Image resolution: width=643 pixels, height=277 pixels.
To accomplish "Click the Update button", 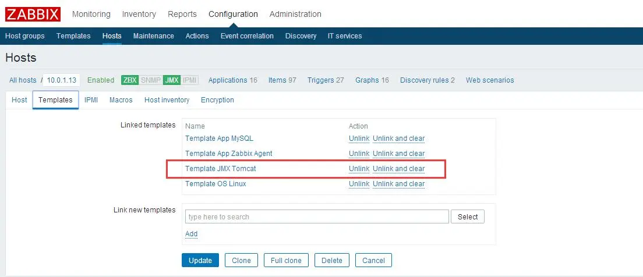I will pyautogui.click(x=200, y=260).
